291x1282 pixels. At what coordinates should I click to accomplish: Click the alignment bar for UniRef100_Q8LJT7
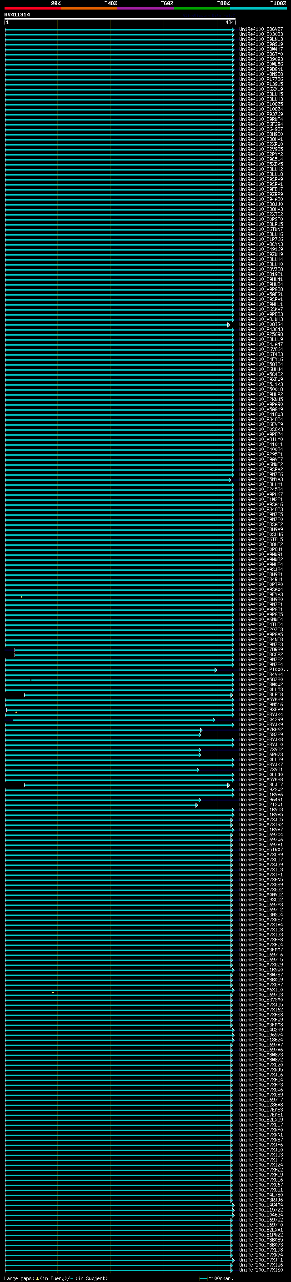click(x=127, y=785)
